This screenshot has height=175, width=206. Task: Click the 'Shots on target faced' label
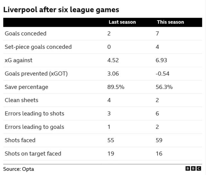tap(33, 153)
